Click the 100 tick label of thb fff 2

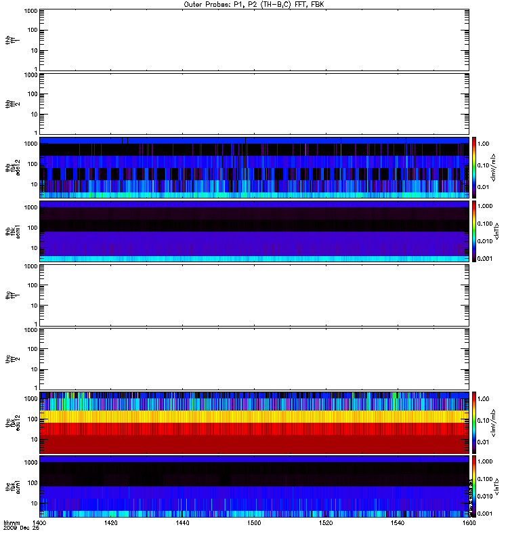(33, 94)
